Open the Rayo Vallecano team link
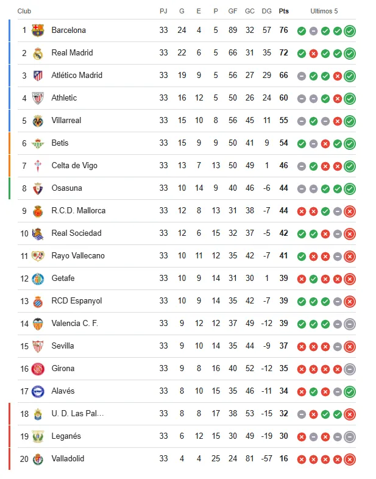 coord(78,256)
